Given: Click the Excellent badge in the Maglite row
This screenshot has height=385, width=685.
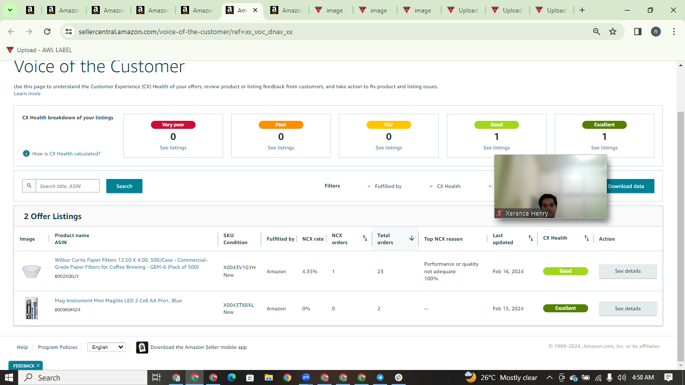Looking at the screenshot, I should point(566,308).
